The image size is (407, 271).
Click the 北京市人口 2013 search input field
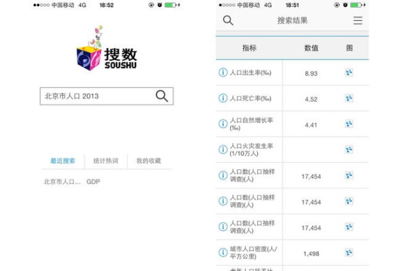click(106, 96)
